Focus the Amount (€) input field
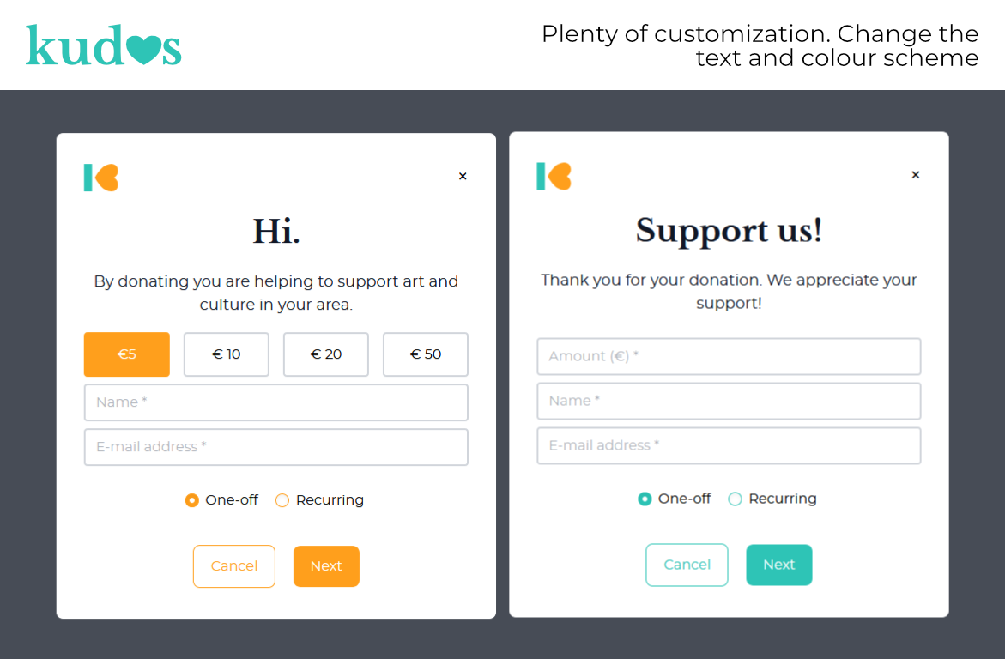This screenshot has height=659, width=1005. pos(729,356)
